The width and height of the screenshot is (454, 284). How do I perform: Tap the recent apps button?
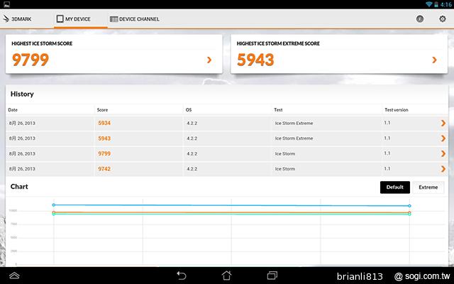pos(272,275)
